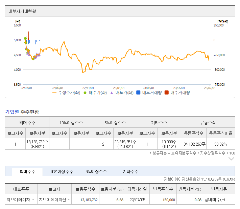Click the 지브이에이자… representative shareholder cell
Viewport: 240px width, 209px height.
point(20,200)
